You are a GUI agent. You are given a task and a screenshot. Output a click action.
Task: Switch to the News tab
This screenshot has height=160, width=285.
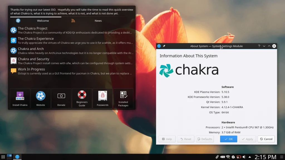pyautogui.click(x=98, y=21)
